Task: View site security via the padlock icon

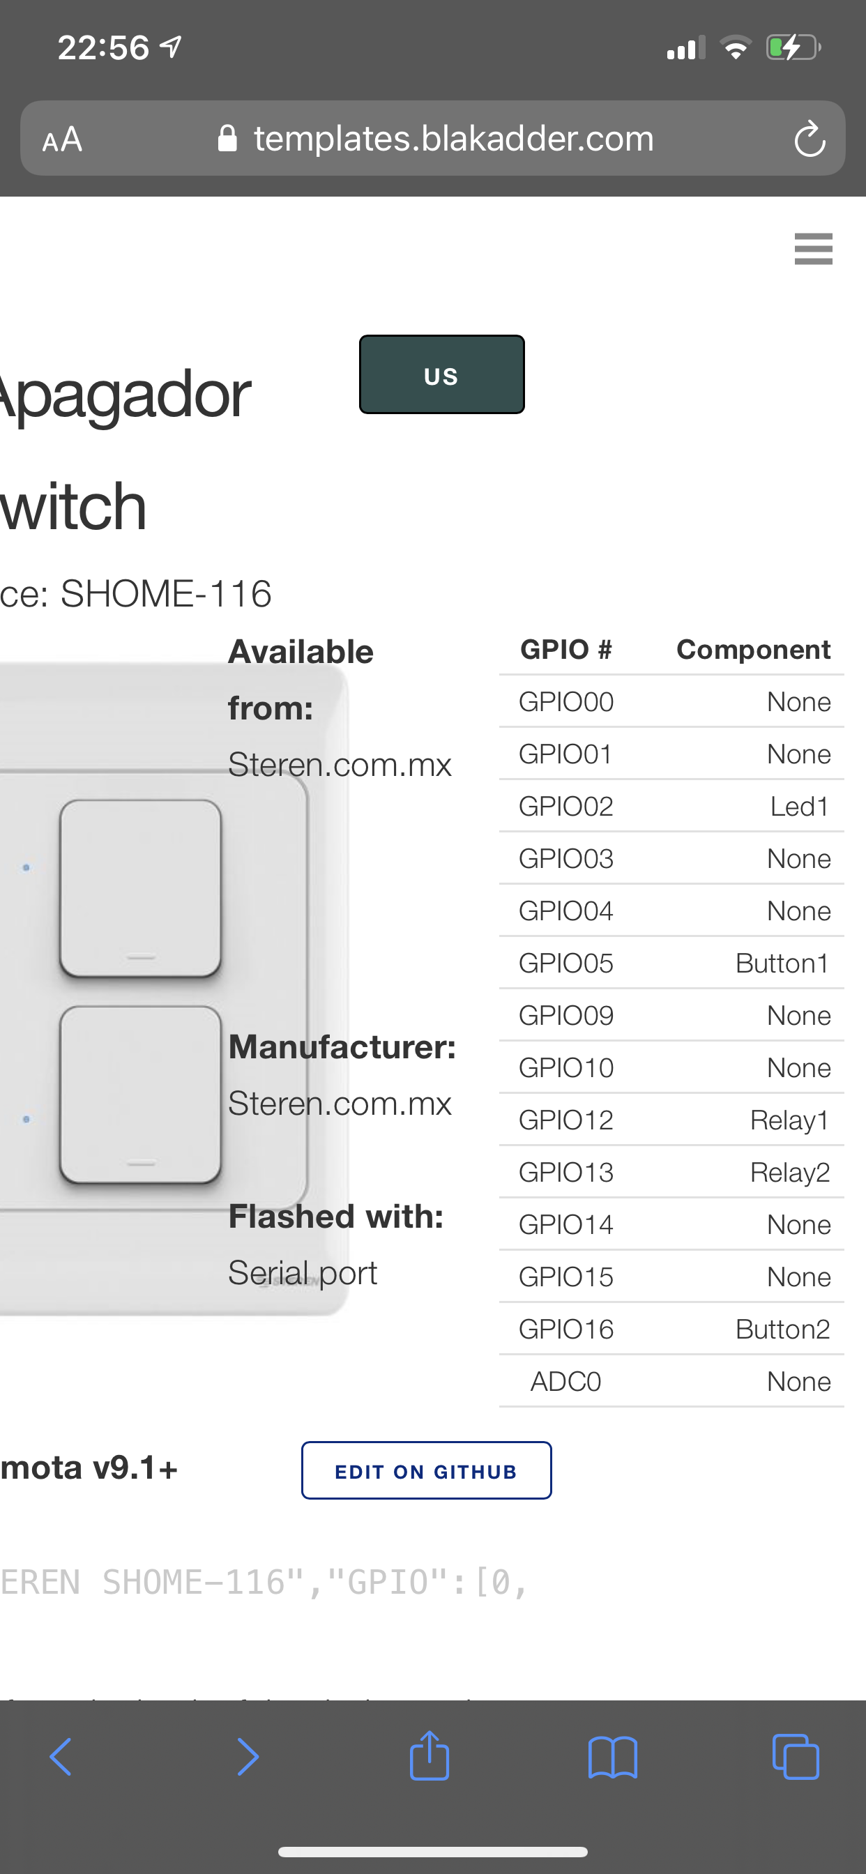Action: (228, 138)
